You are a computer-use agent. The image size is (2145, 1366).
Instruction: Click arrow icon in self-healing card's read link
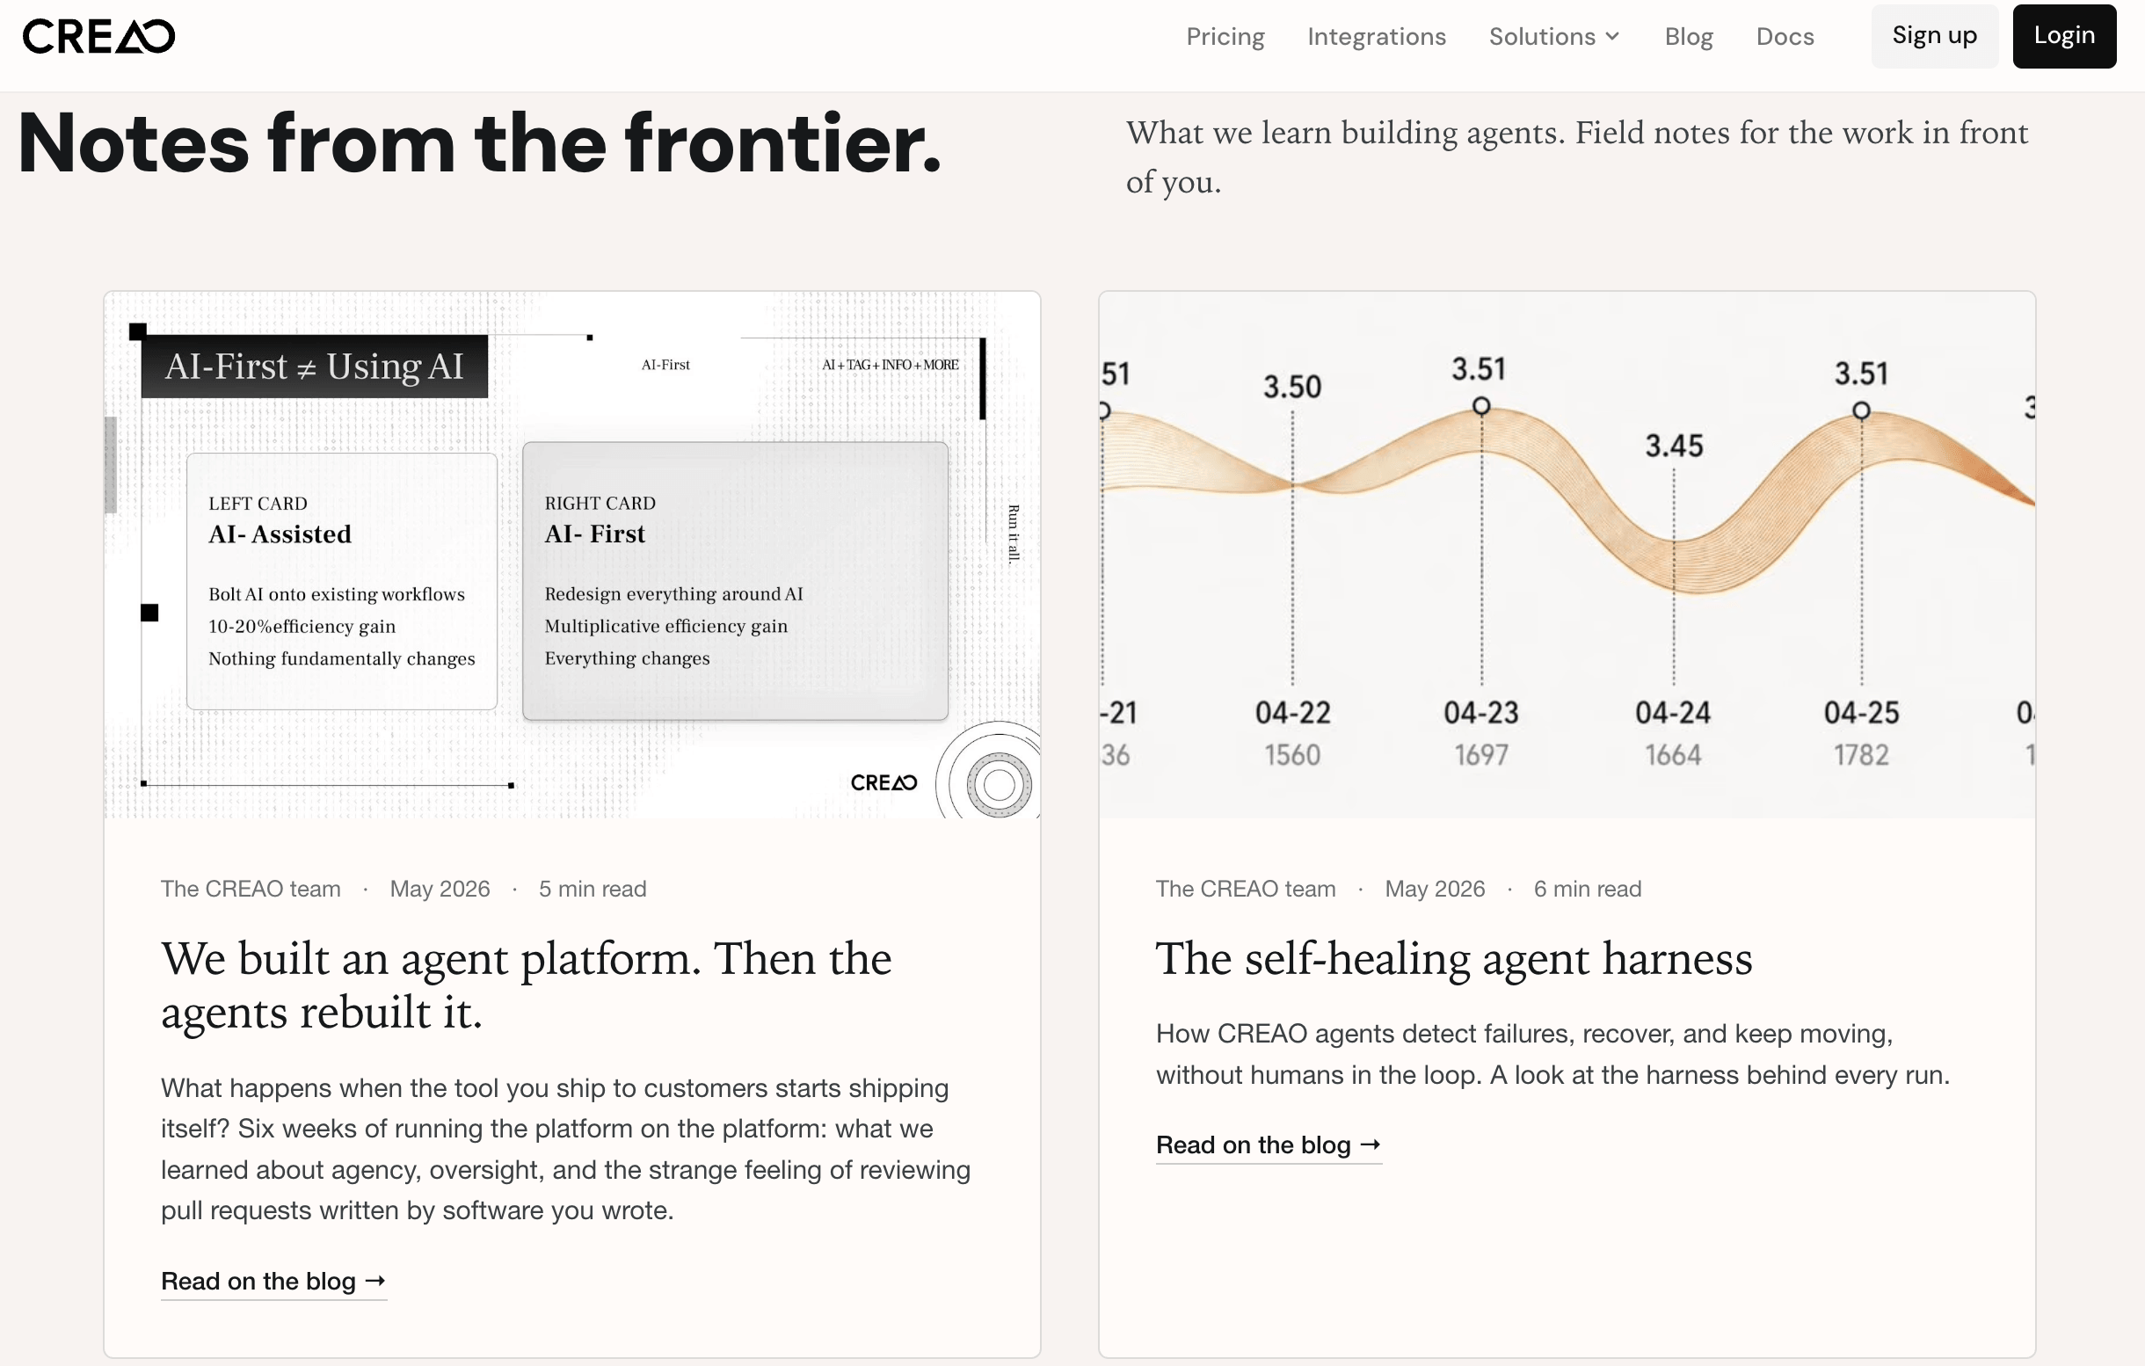click(x=1370, y=1144)
